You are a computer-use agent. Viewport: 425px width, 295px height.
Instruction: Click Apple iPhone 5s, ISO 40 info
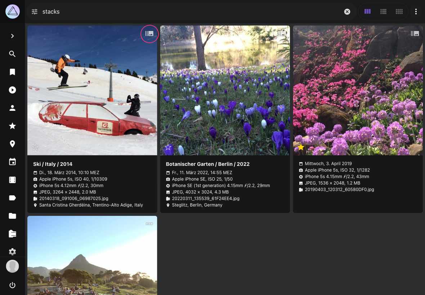click(73, 179)
